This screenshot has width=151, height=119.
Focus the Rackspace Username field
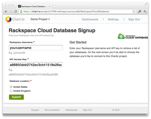pos(36,48)
